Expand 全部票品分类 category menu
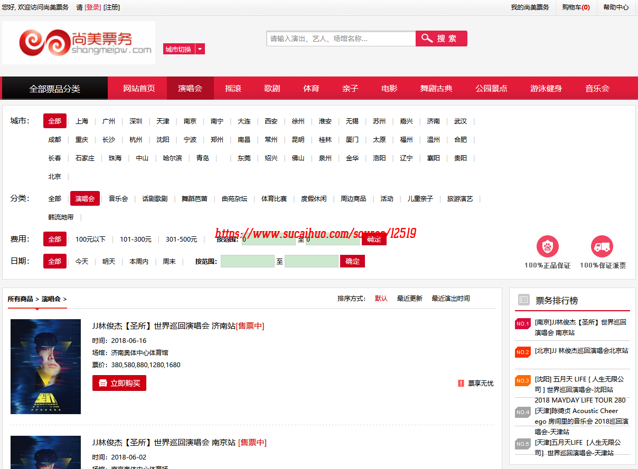Viewport: 638px width, 469px height. pos(55,89)
